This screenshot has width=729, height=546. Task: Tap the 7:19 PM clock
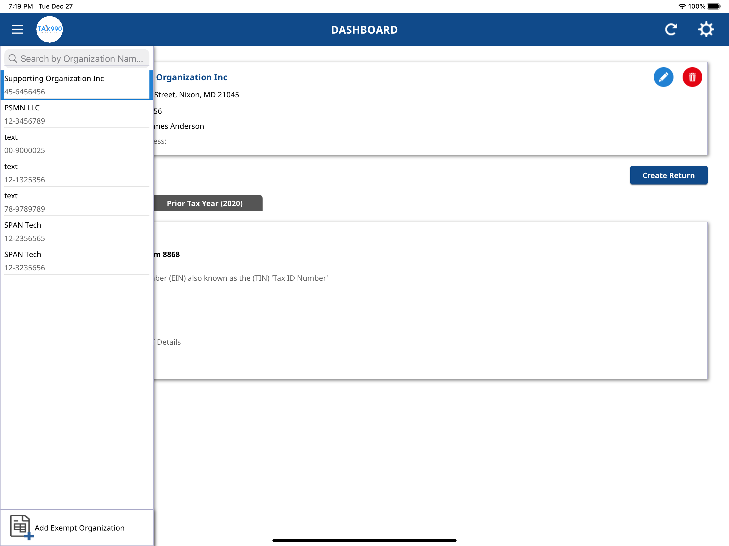pyautogui.click(x=21, y=6)
